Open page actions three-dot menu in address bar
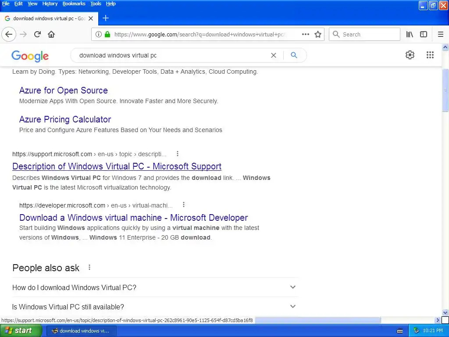The image size is (449, 337). pos(306,34)
